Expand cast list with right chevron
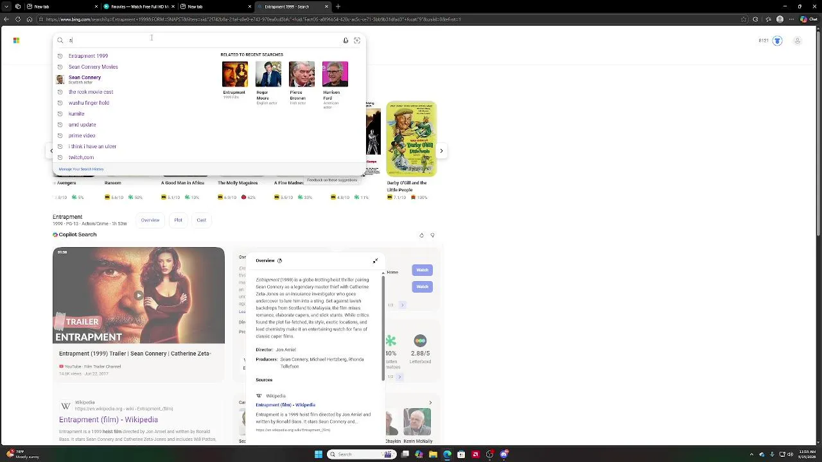 pos(430,403)
